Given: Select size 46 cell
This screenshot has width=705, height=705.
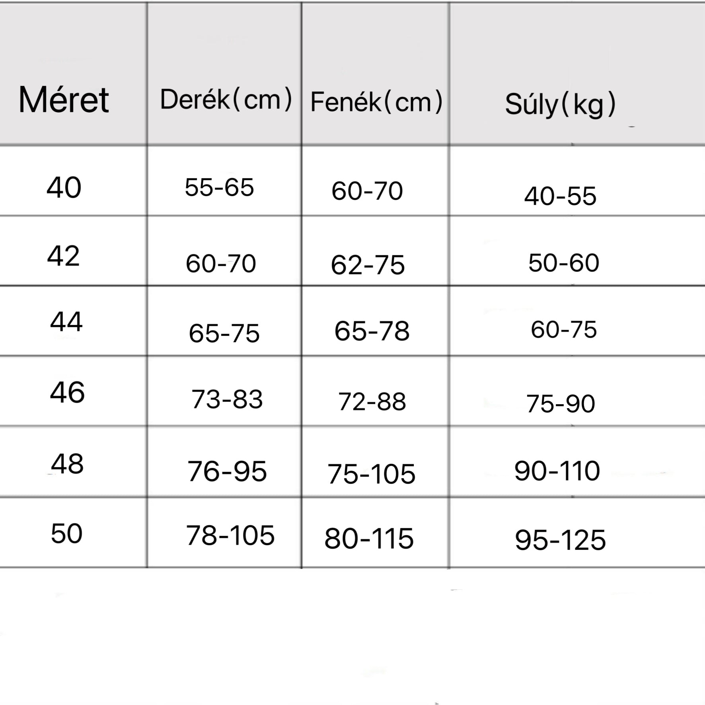Looking at the screenshot, I should coord(67,392).
